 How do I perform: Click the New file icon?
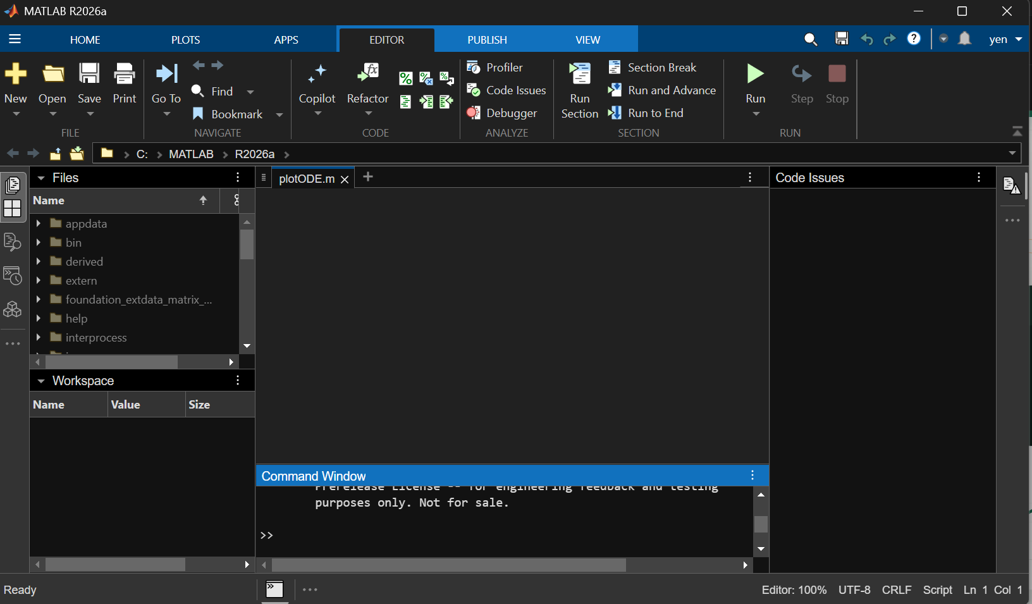pyautogui.click(x=16, y=74)
